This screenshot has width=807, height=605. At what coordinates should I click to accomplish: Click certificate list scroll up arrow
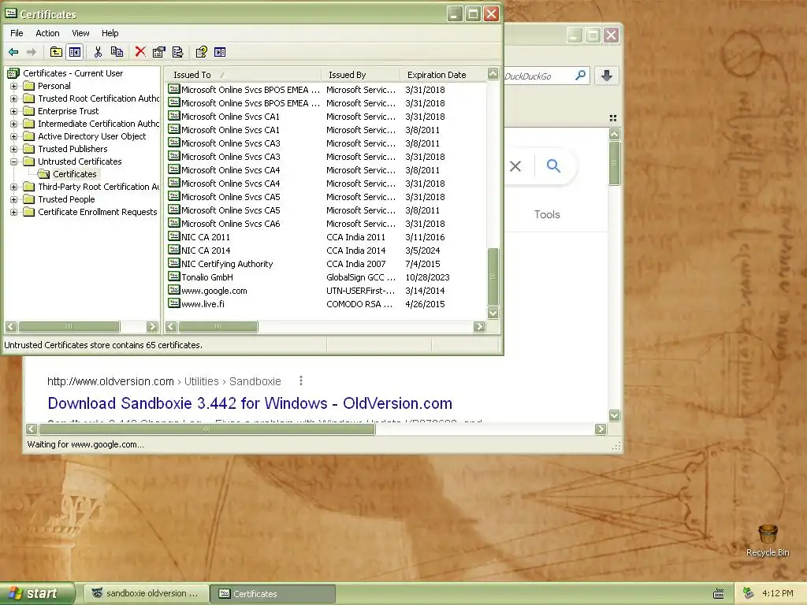493,73
